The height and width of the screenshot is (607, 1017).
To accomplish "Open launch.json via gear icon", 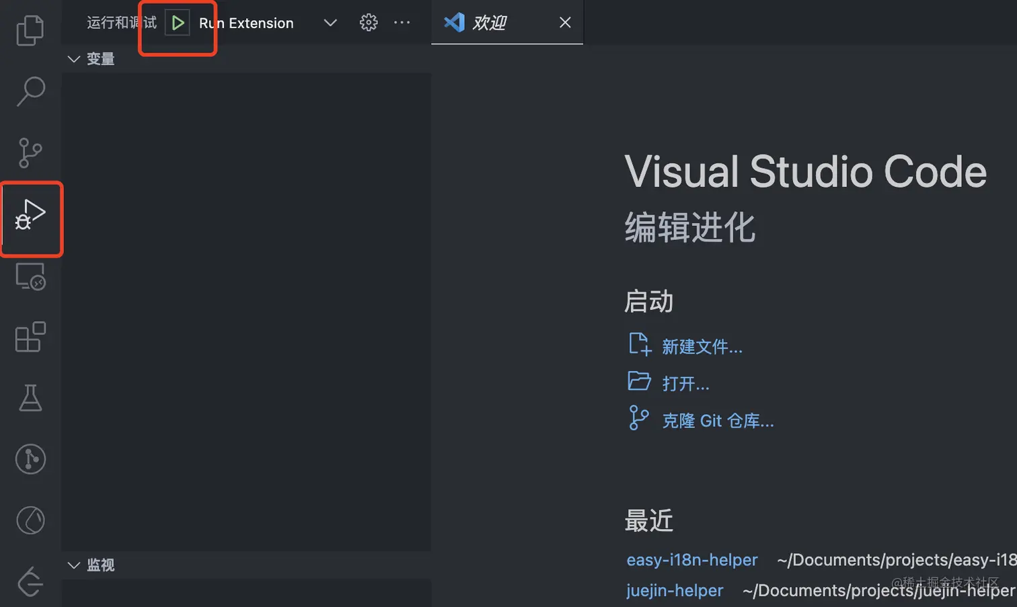I will tap(369, 23).
